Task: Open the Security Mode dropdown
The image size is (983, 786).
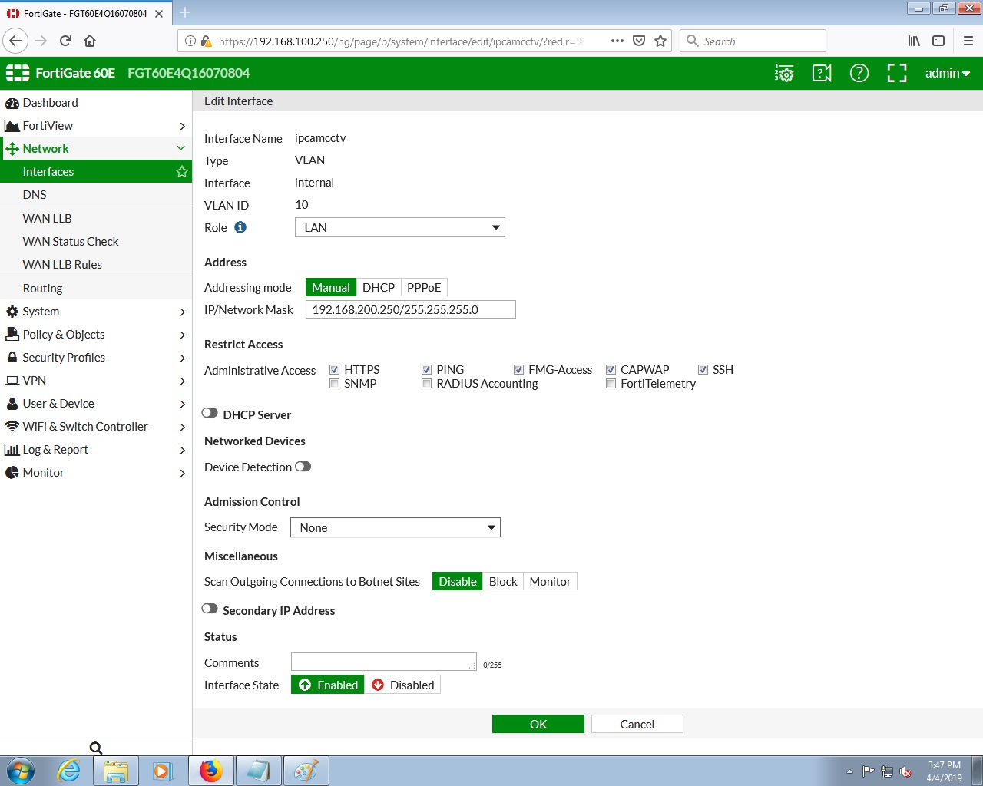Action: (x=396, y=527)
